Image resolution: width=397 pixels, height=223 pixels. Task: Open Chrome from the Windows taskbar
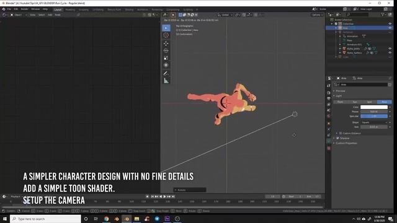coord(106,219)
